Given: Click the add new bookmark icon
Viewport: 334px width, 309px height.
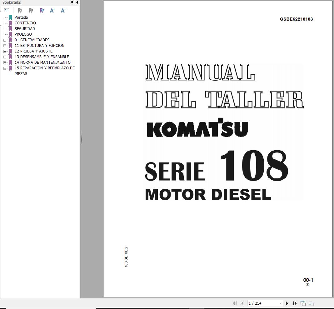Looking at the screenshot, I should click(31, 10).
